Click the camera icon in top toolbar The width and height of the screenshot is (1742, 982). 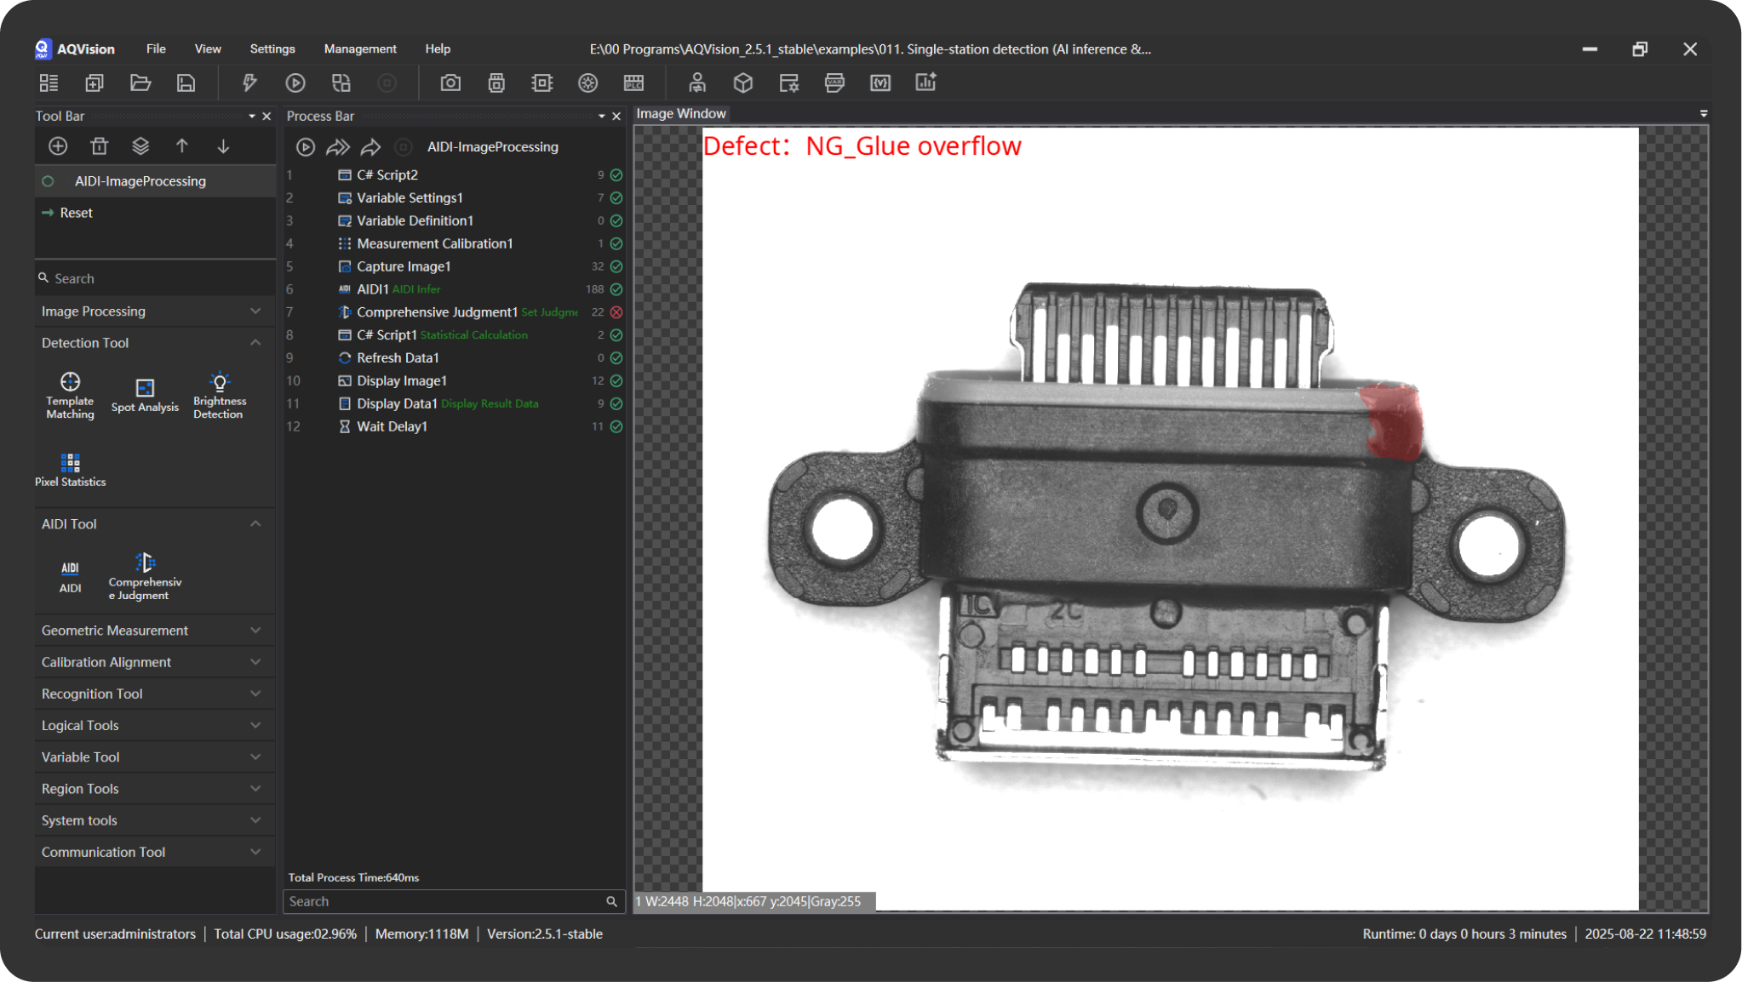pyautogui.click(x=450, y=83)
